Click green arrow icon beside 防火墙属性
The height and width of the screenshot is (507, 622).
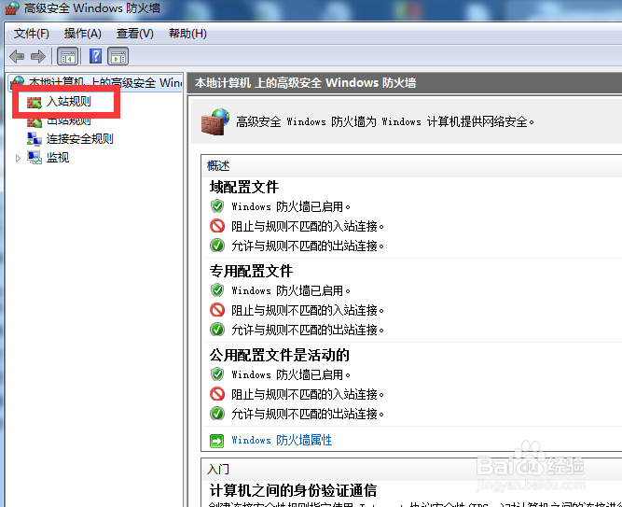216,441
